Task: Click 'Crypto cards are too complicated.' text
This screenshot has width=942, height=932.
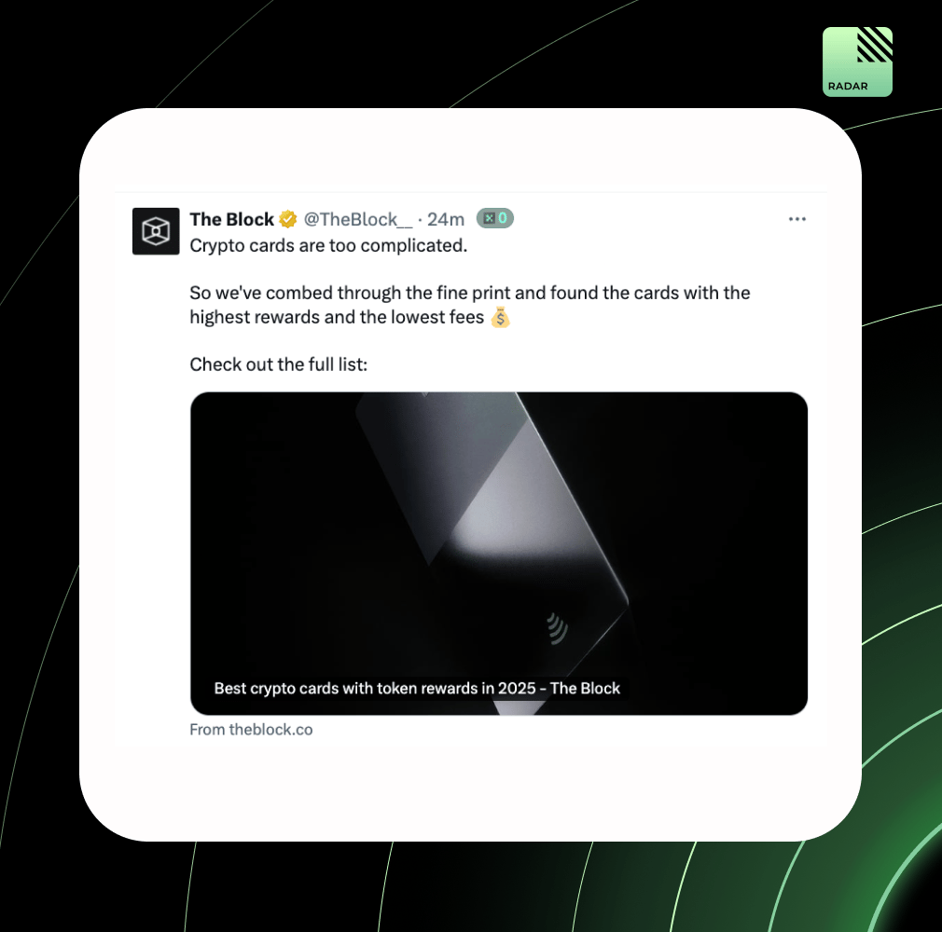Action: [328, 246]
